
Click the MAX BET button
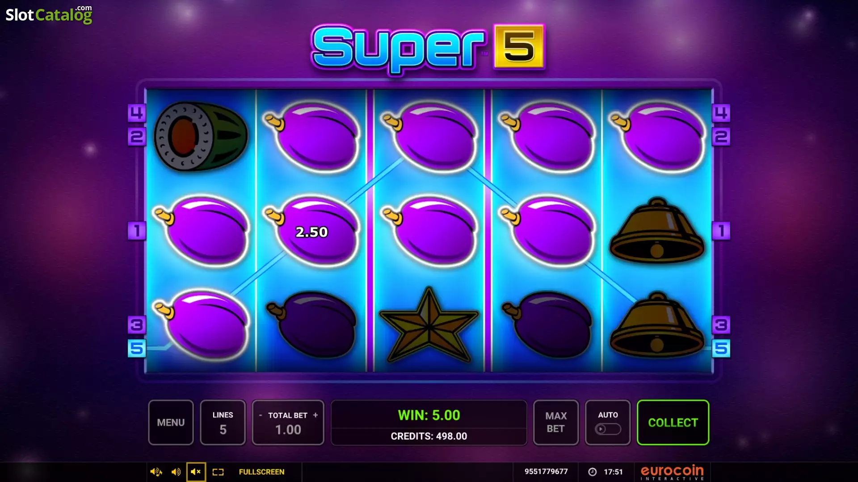(x=556, y=422)
